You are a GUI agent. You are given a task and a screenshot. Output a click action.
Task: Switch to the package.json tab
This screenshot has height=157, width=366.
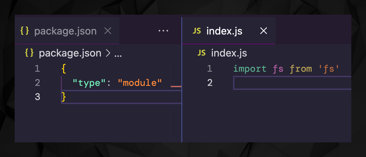click(65, 31)
